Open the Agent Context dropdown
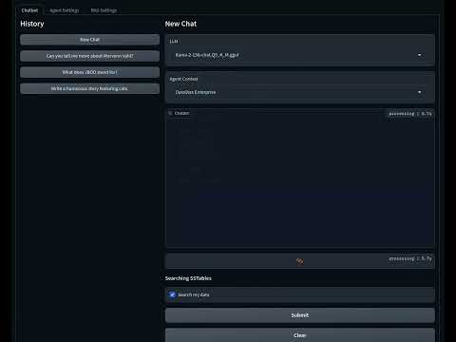 [299, 92]
